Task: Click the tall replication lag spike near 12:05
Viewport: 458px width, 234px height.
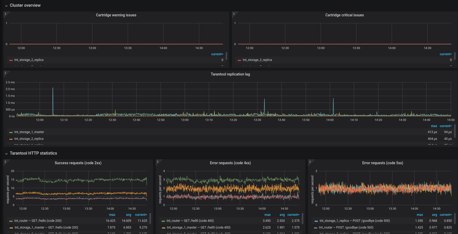Action: click(x=53, y=101)
